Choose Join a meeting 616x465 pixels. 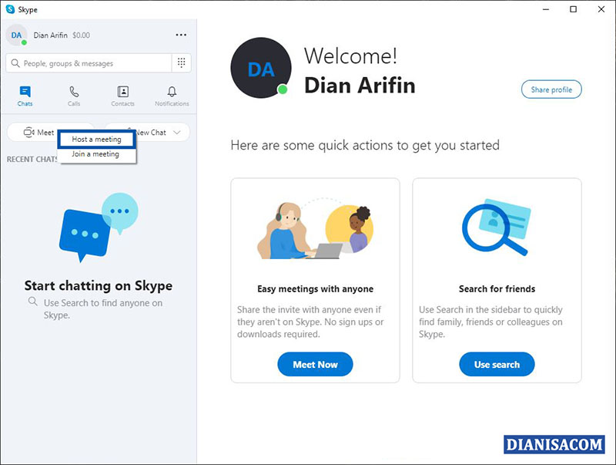[x=95, y=154]
